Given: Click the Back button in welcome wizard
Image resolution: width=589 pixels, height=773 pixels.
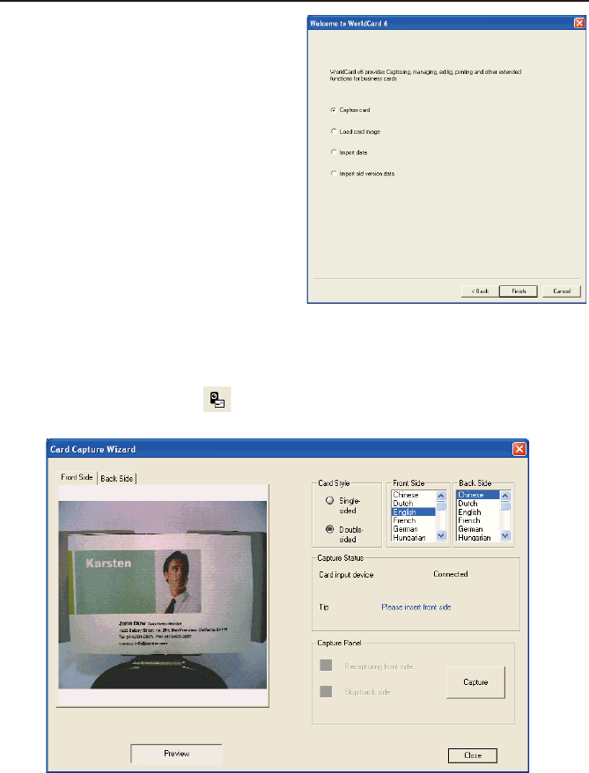Looking at the screenshot, I should coord(480,291).
